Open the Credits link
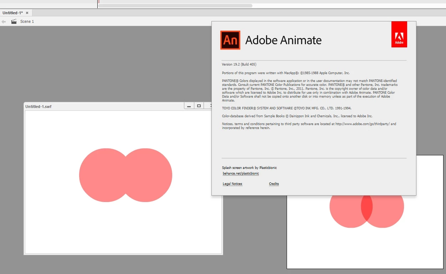 pos(274,184)
